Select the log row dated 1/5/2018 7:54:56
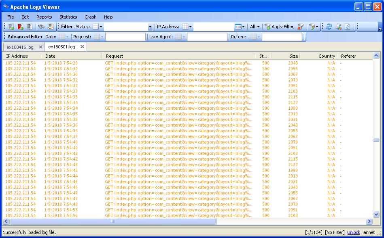The height and width of the screenshot is (238, 384). pos(188,215)
